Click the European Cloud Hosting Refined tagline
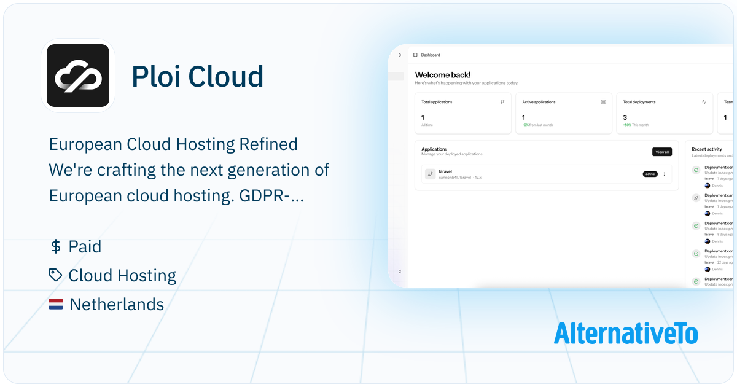 pyautogui.click(x=173, y=144)
